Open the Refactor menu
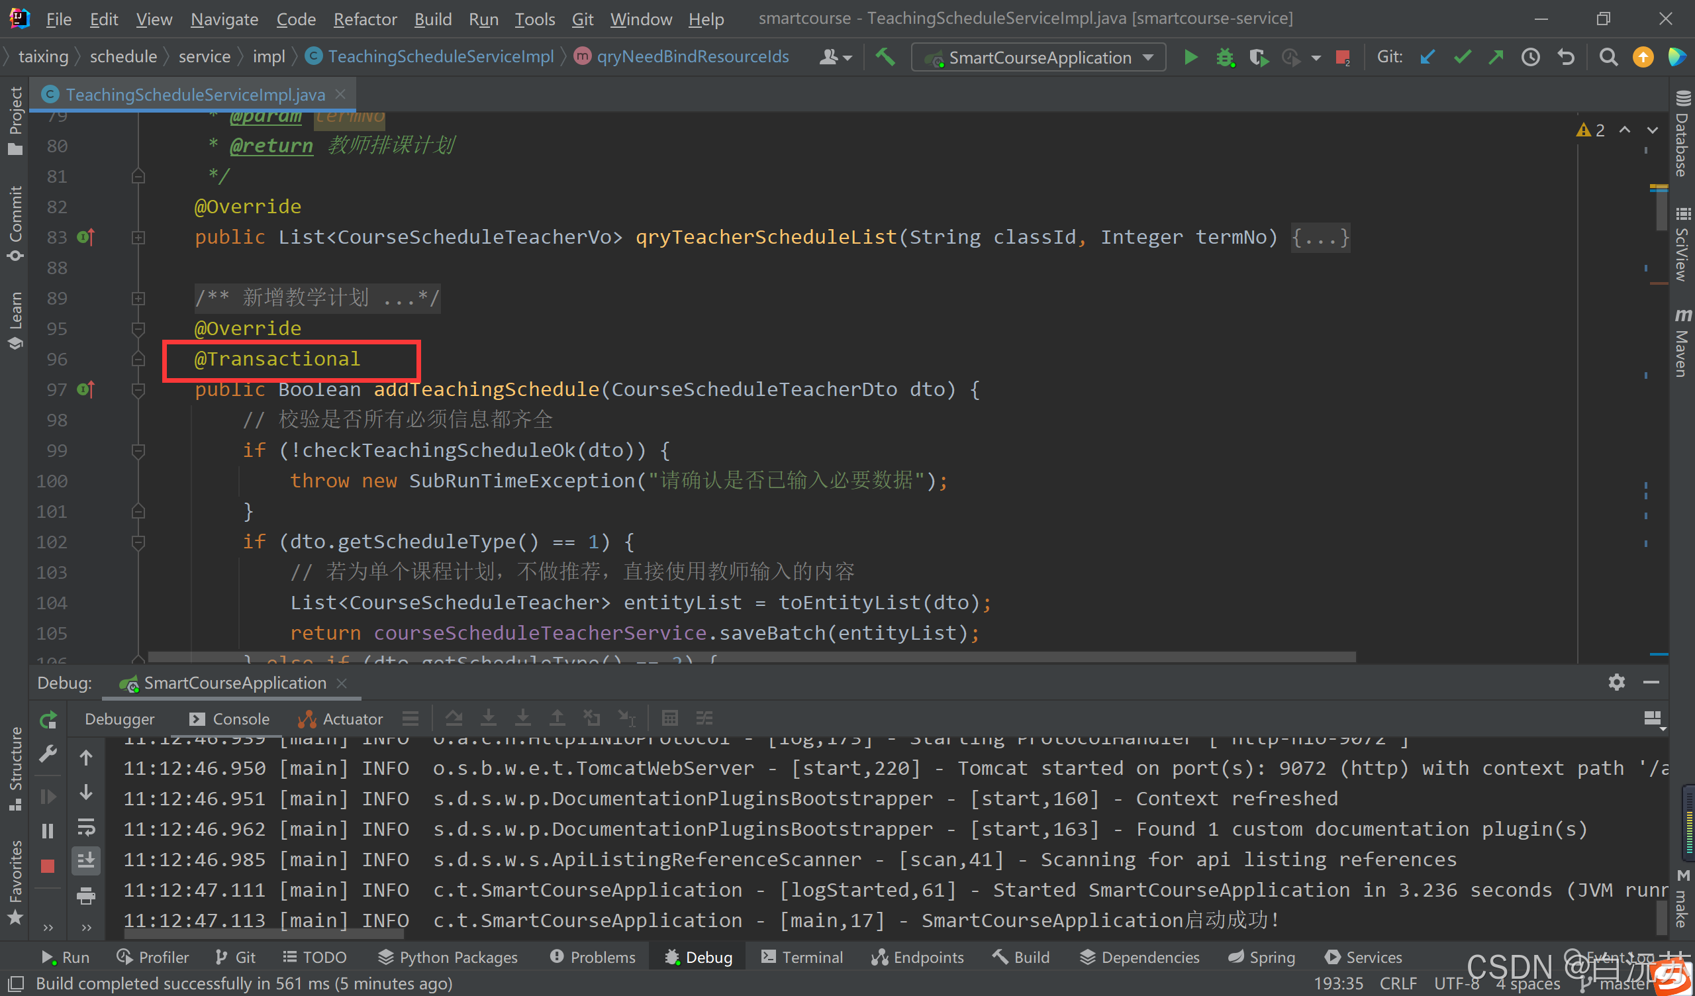 tap(365, 19)
